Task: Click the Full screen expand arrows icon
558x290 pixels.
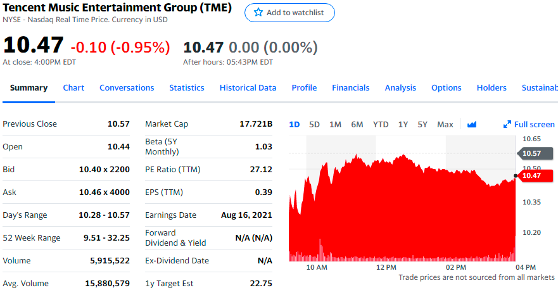Action: (507, 124)
